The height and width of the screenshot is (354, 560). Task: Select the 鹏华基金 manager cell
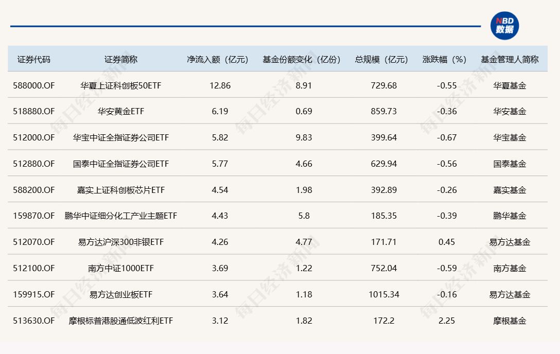[x=510, y=216]
